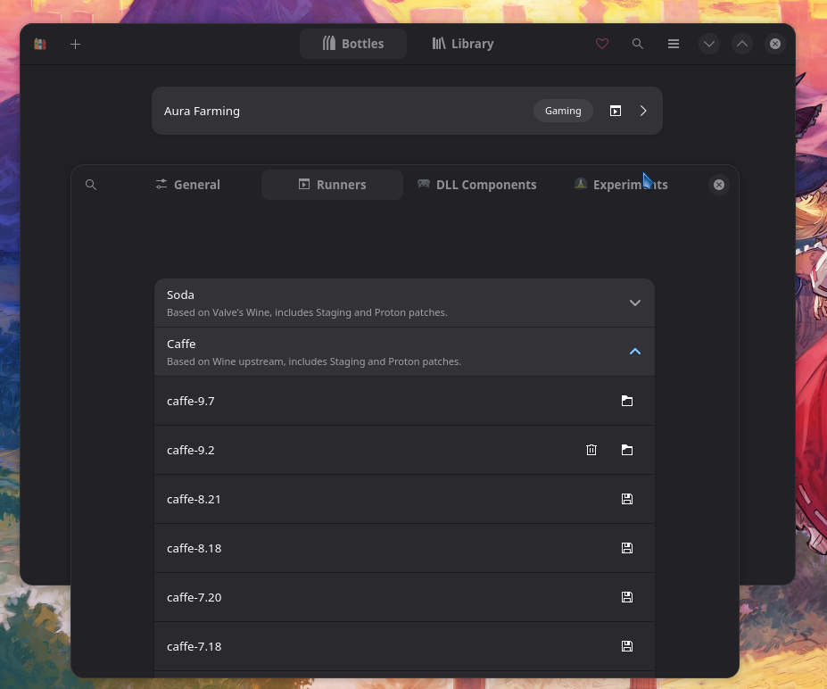Viewport: 827px width, 689px height.
Task: Minimize window with down-chevron button
Action: point(709,44)
